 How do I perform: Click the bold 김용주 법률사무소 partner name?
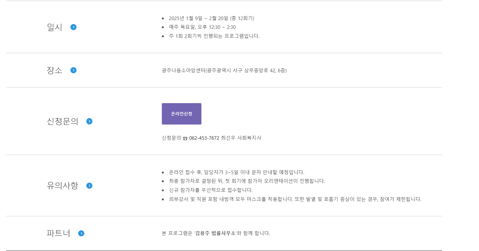pyautogui.click(x=215, y=233)
